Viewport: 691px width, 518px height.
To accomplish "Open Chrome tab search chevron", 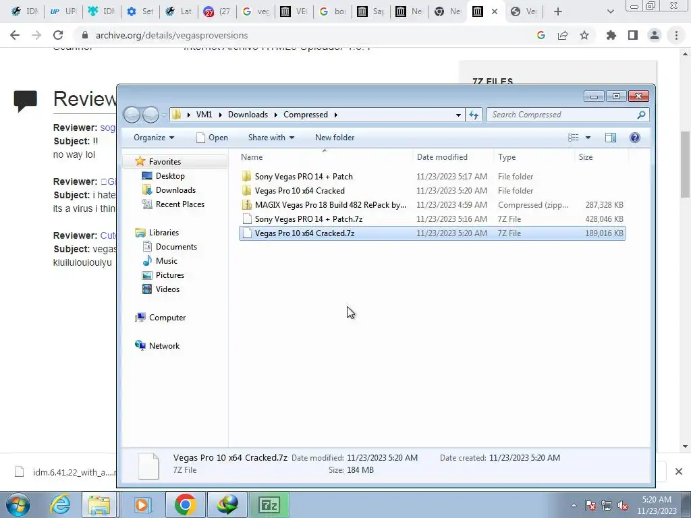I will [x=610, y=11].
